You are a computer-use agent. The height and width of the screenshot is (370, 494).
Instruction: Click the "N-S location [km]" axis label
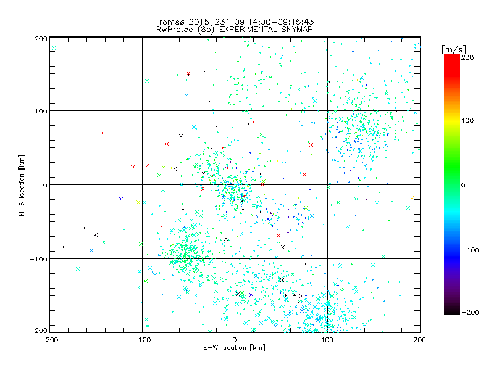coord(22,185)
